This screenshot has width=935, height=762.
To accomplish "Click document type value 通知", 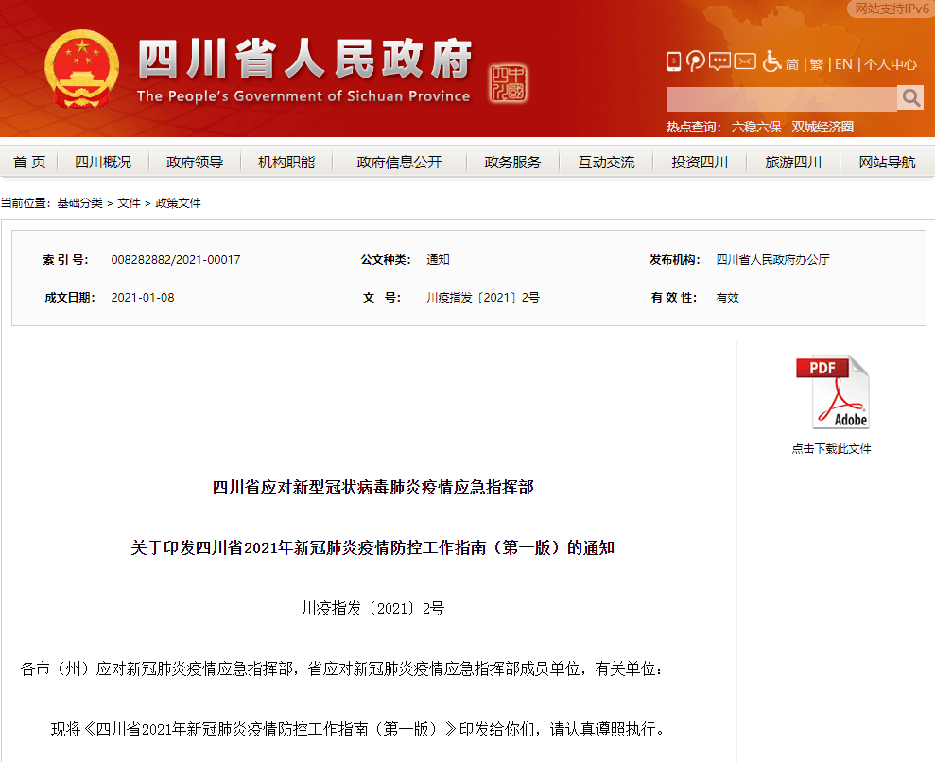I will [439, 260].
